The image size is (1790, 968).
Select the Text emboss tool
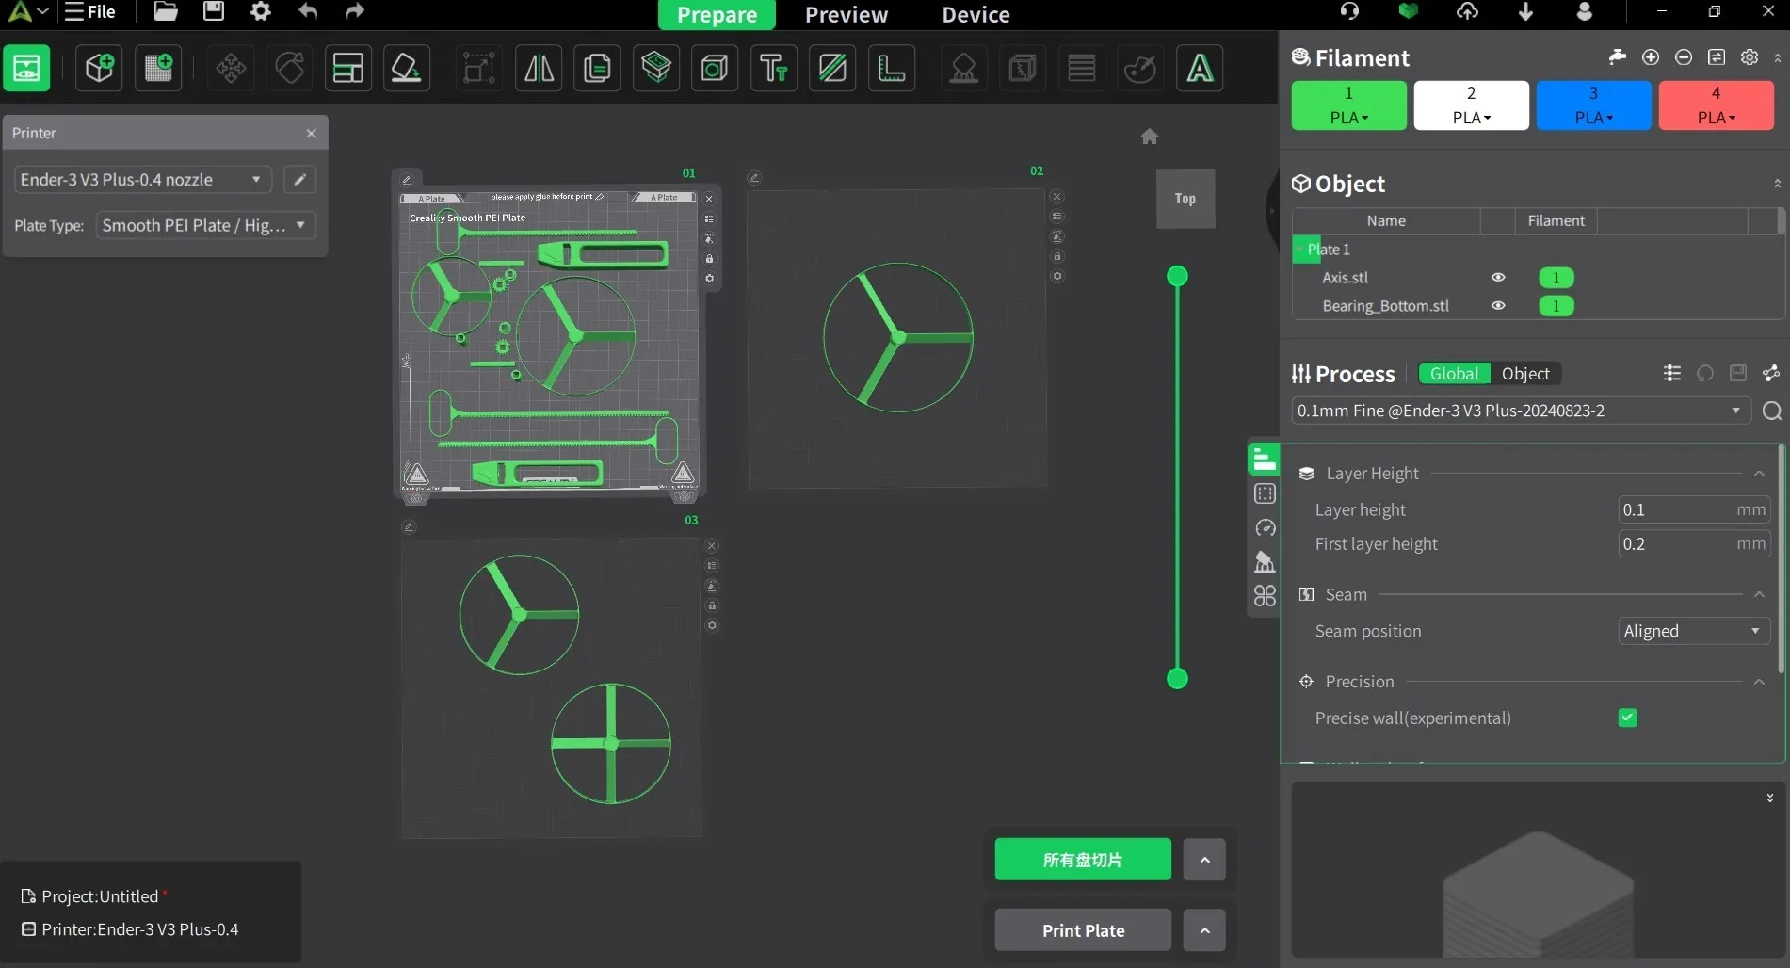(773, 68)
